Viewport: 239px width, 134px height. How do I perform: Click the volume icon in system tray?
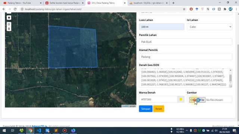pos(216,131)
